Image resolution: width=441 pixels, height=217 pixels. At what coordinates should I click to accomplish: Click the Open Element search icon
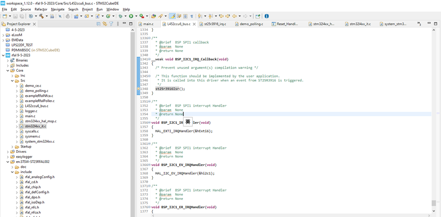coord(153,16)
